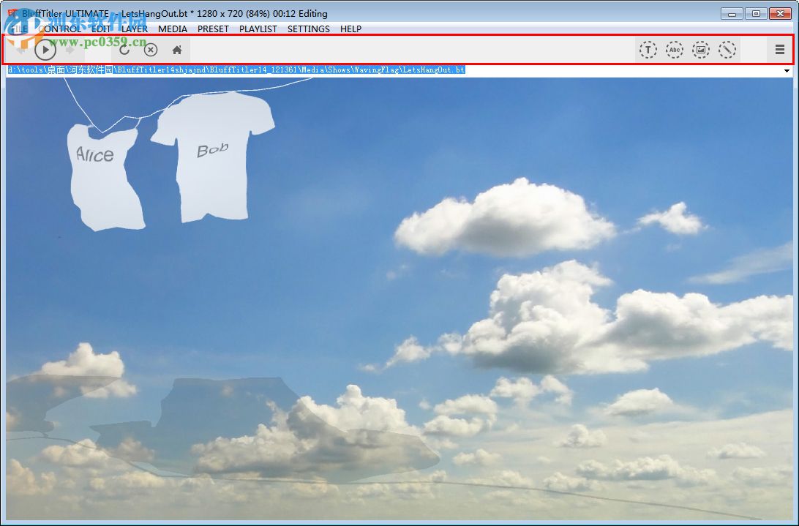Open the PRESET menu
799x526 pixels.
(213, 29)
